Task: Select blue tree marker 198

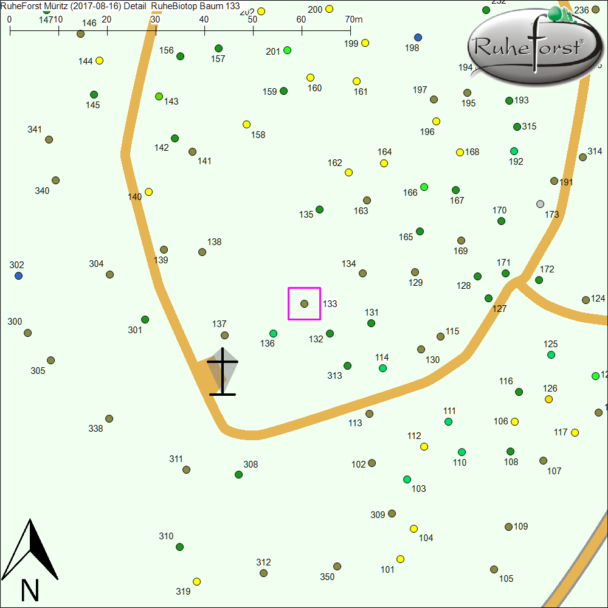Action: pos(418,38)
